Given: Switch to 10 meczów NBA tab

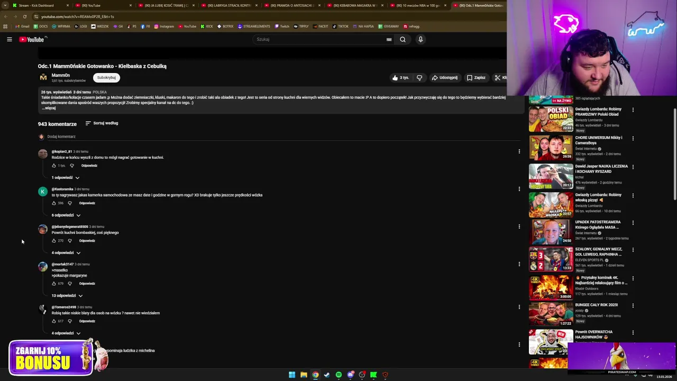Looking at the screenshot, I should pos(418,5).
